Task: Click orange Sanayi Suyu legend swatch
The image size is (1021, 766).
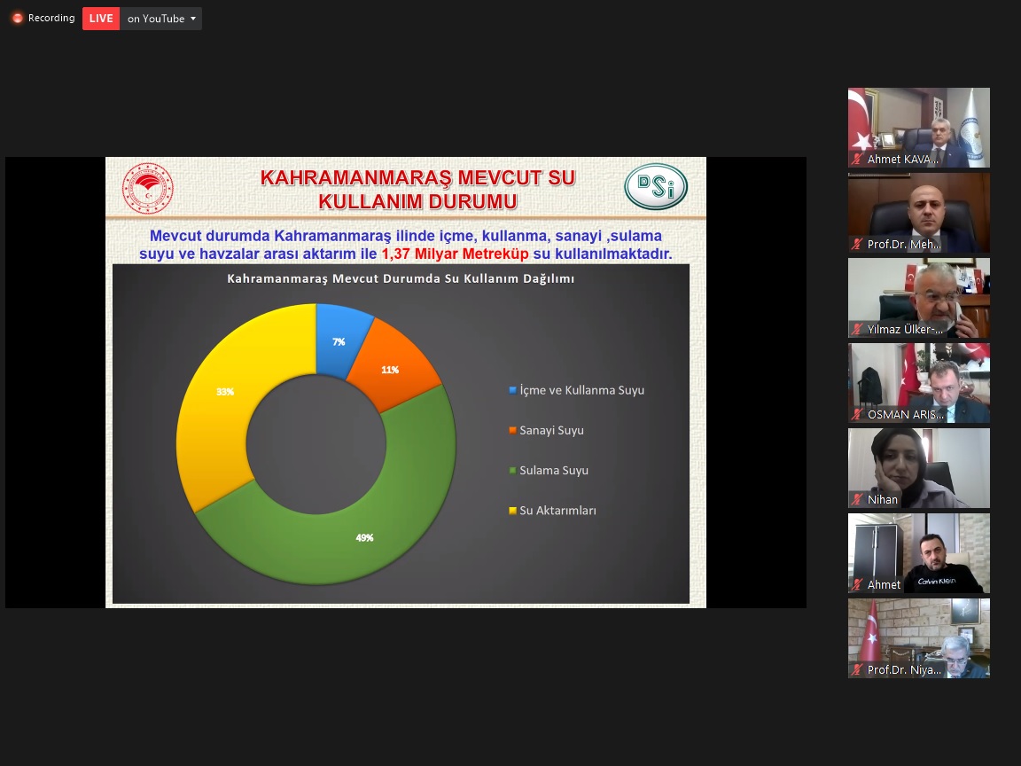Action: click(x=512, y=431)
